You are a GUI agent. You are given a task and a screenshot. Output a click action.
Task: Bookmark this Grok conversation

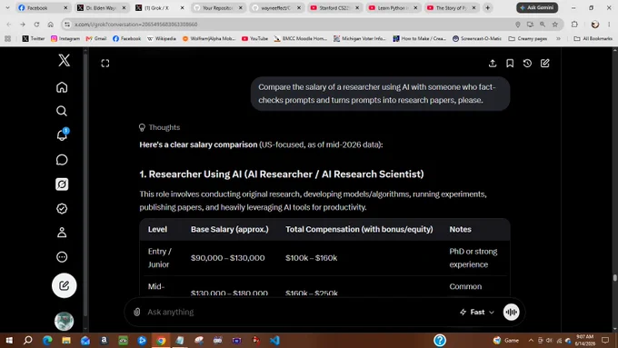(510, 63)
